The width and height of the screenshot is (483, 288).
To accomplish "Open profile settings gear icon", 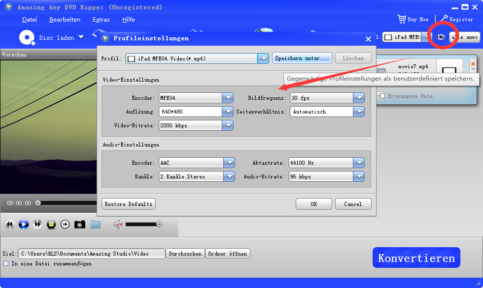I will click(441, 37).
